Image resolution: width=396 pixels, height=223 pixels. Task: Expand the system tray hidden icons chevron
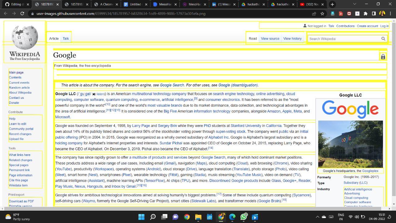[x=317, y=217]
